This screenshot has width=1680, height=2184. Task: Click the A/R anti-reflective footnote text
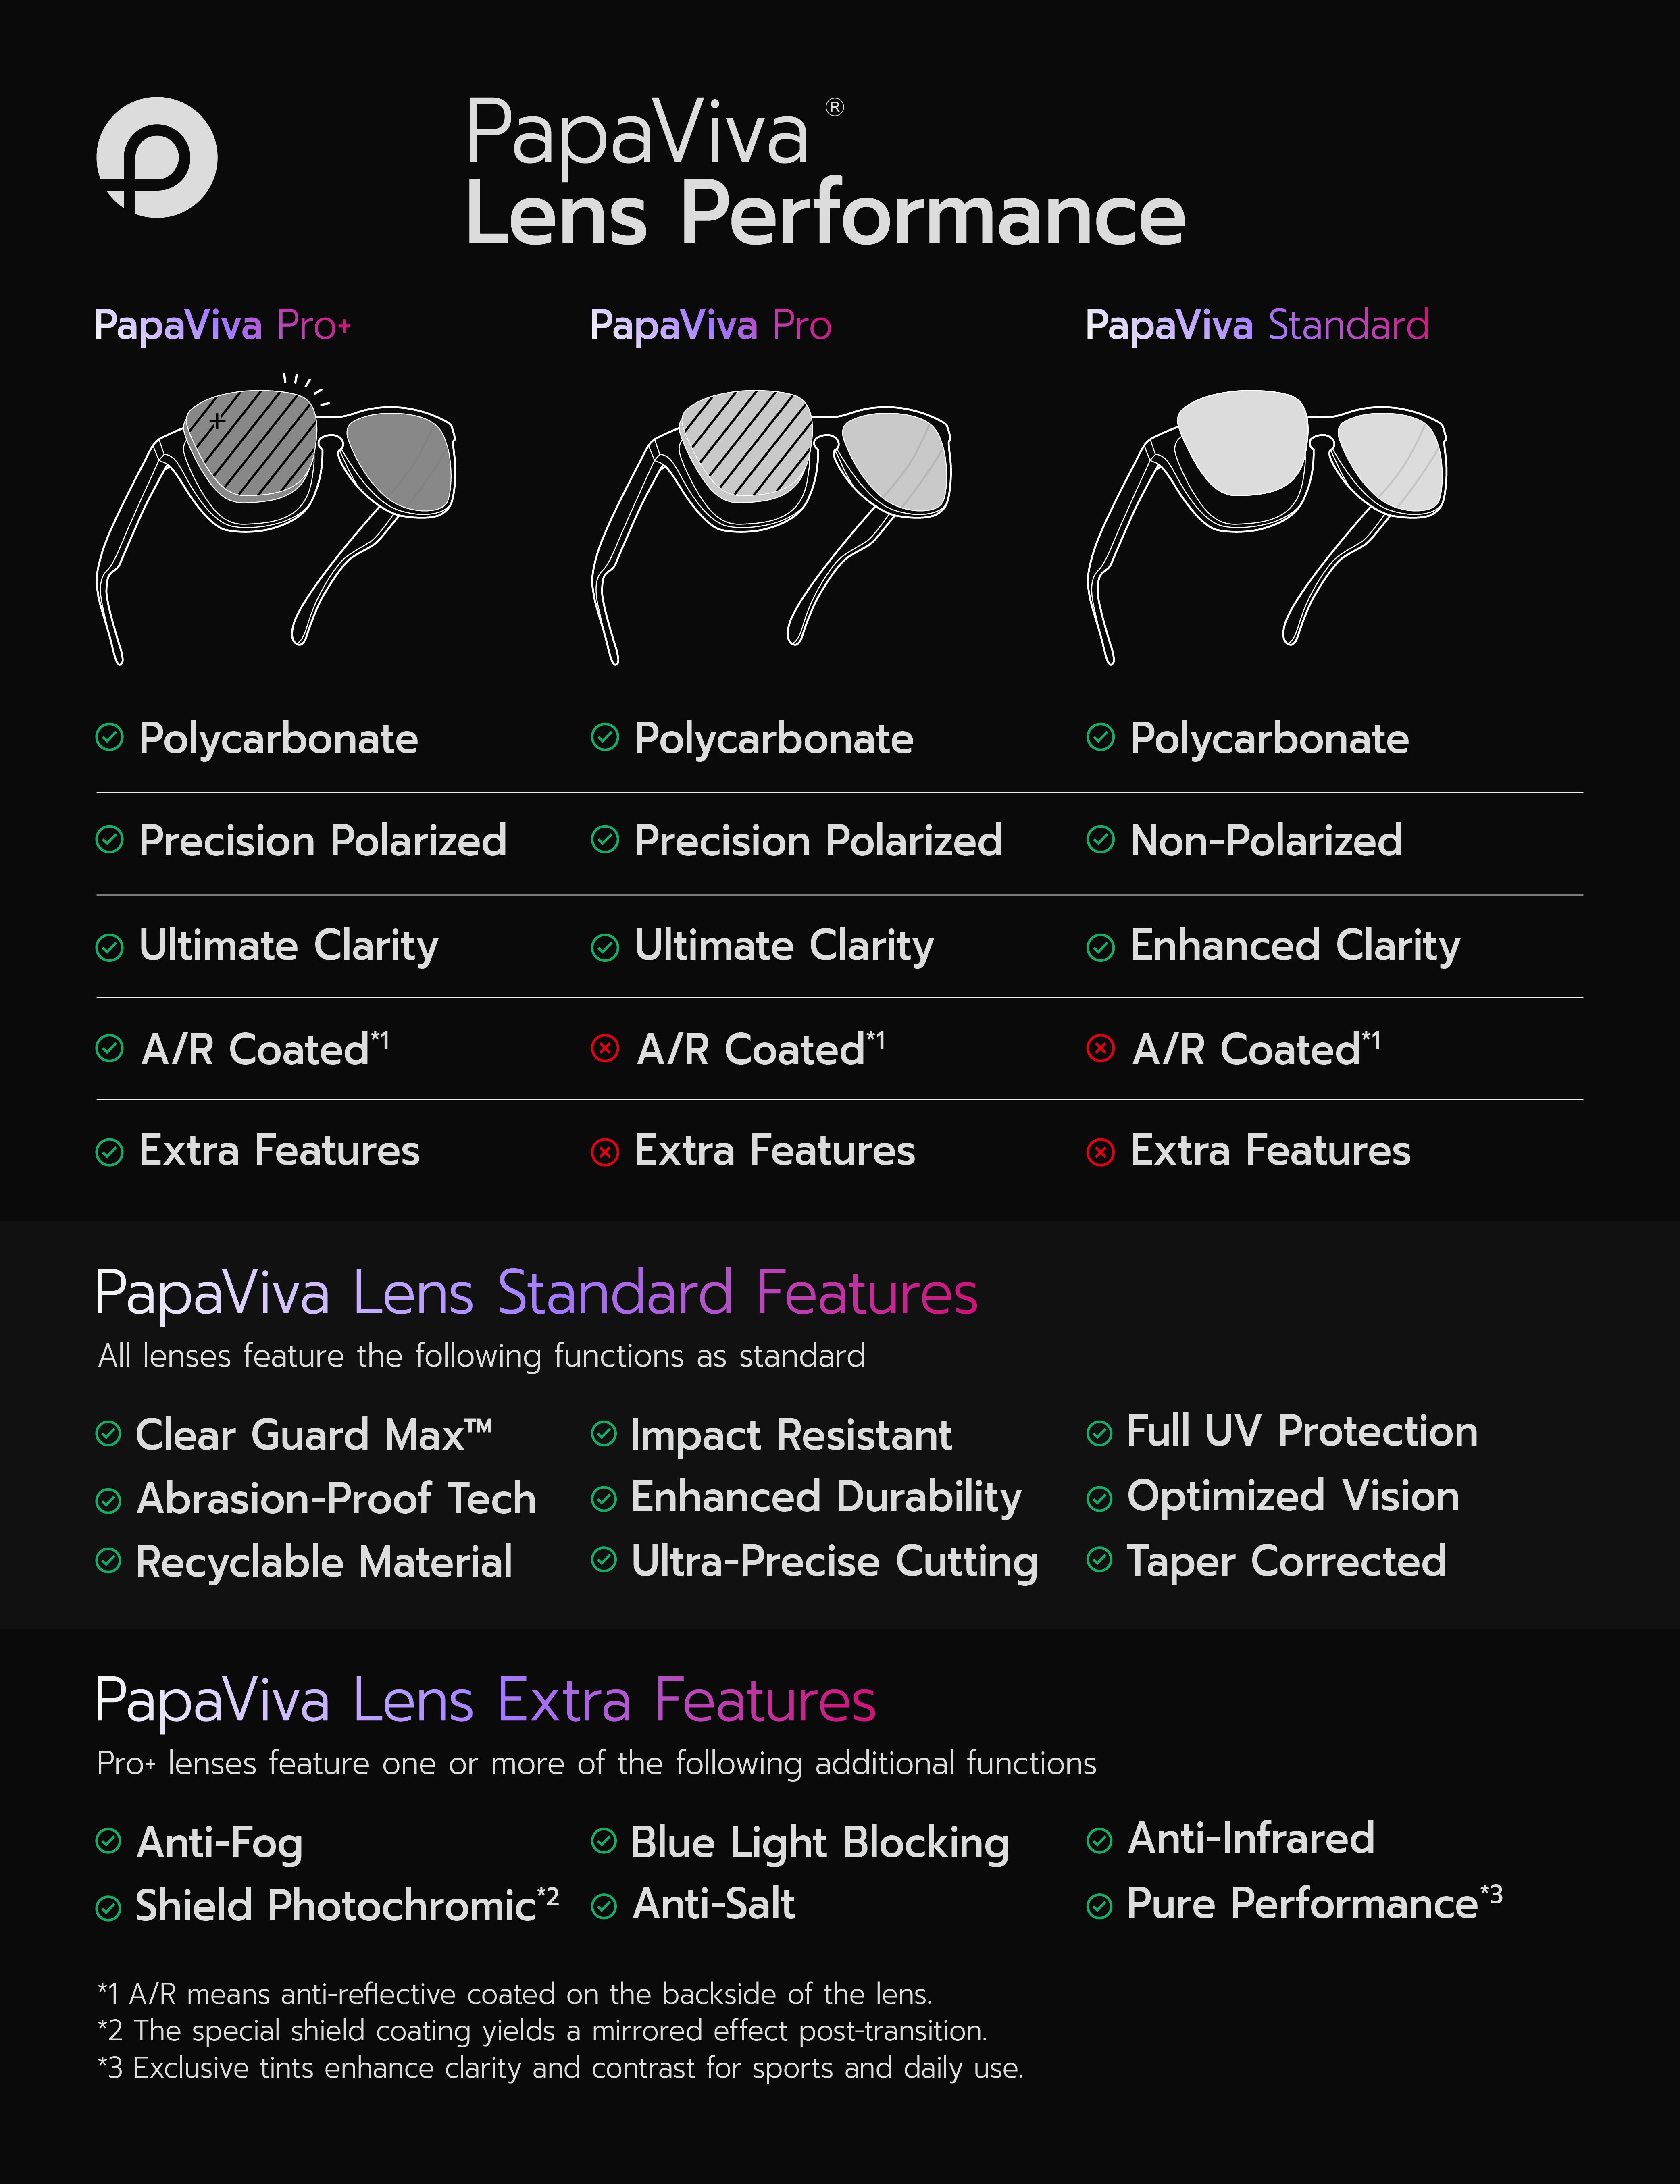point(515,1994)
